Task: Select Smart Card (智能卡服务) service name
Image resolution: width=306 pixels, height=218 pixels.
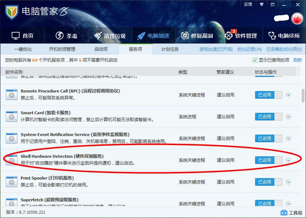Action: (45, 113)
